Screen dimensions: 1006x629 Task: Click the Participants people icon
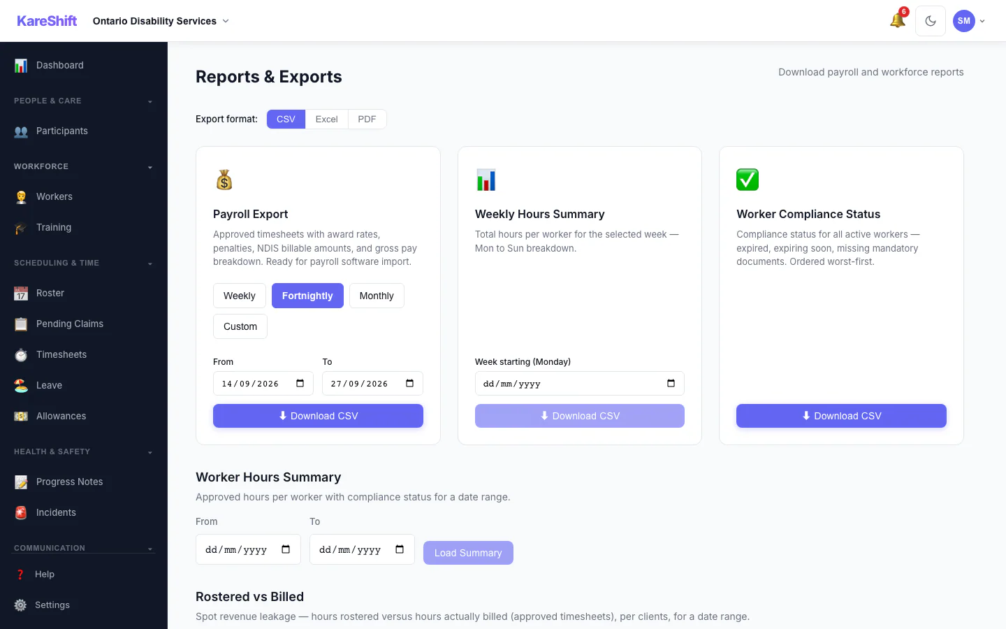[x=21, y=131]
